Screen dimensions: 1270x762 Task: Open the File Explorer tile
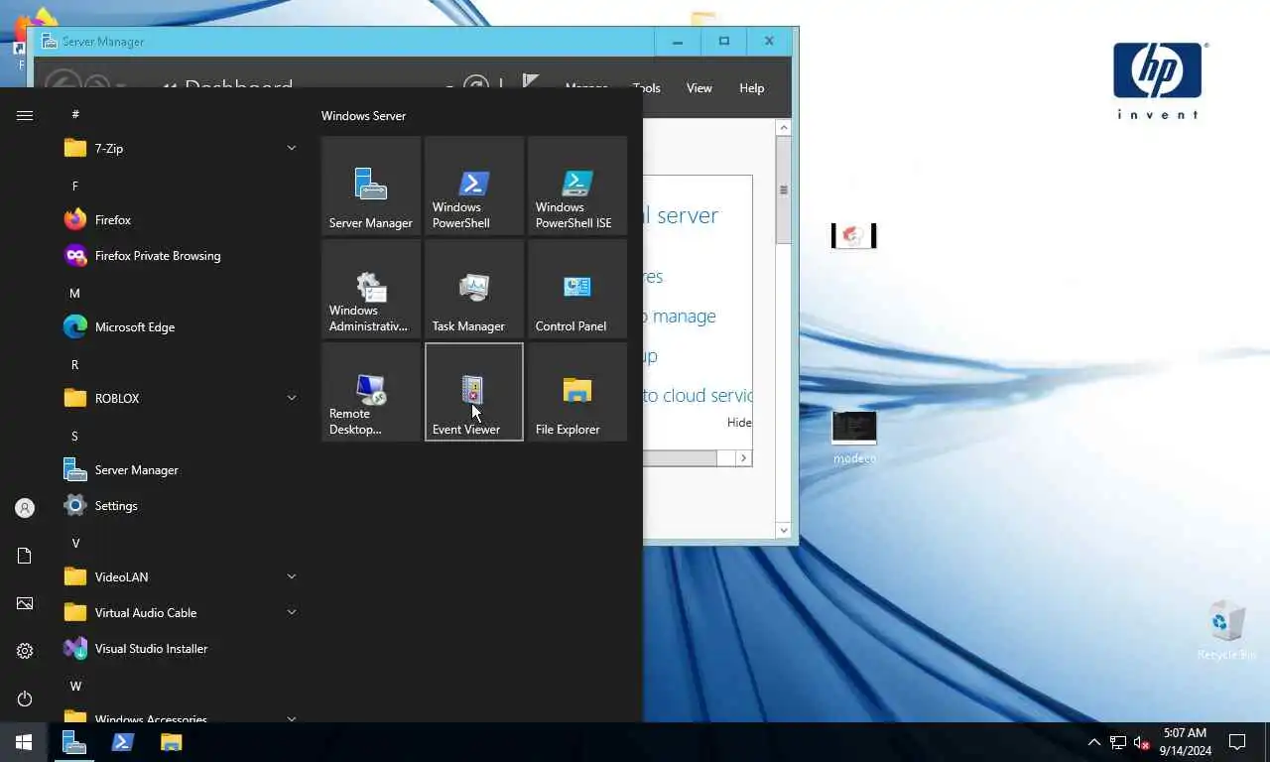(577, 392)
